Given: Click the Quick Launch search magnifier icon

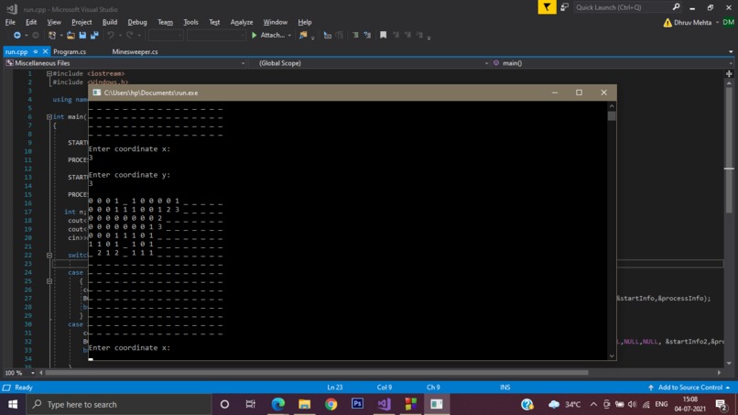Looking at the screenshot, I should (x=676, y=7).
